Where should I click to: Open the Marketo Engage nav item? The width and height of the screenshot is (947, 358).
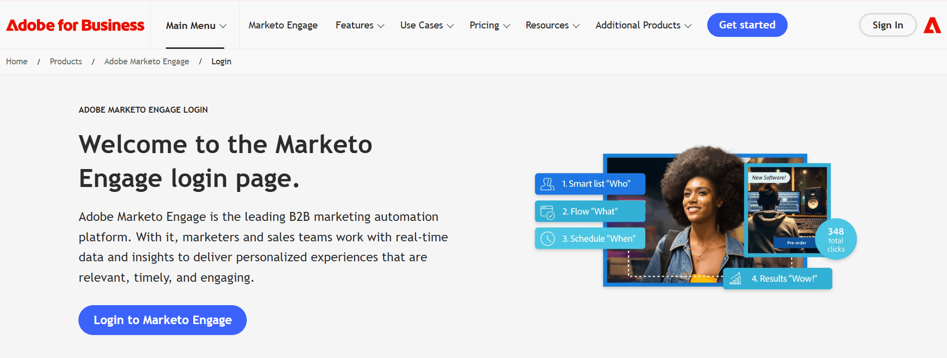(283, 25)
